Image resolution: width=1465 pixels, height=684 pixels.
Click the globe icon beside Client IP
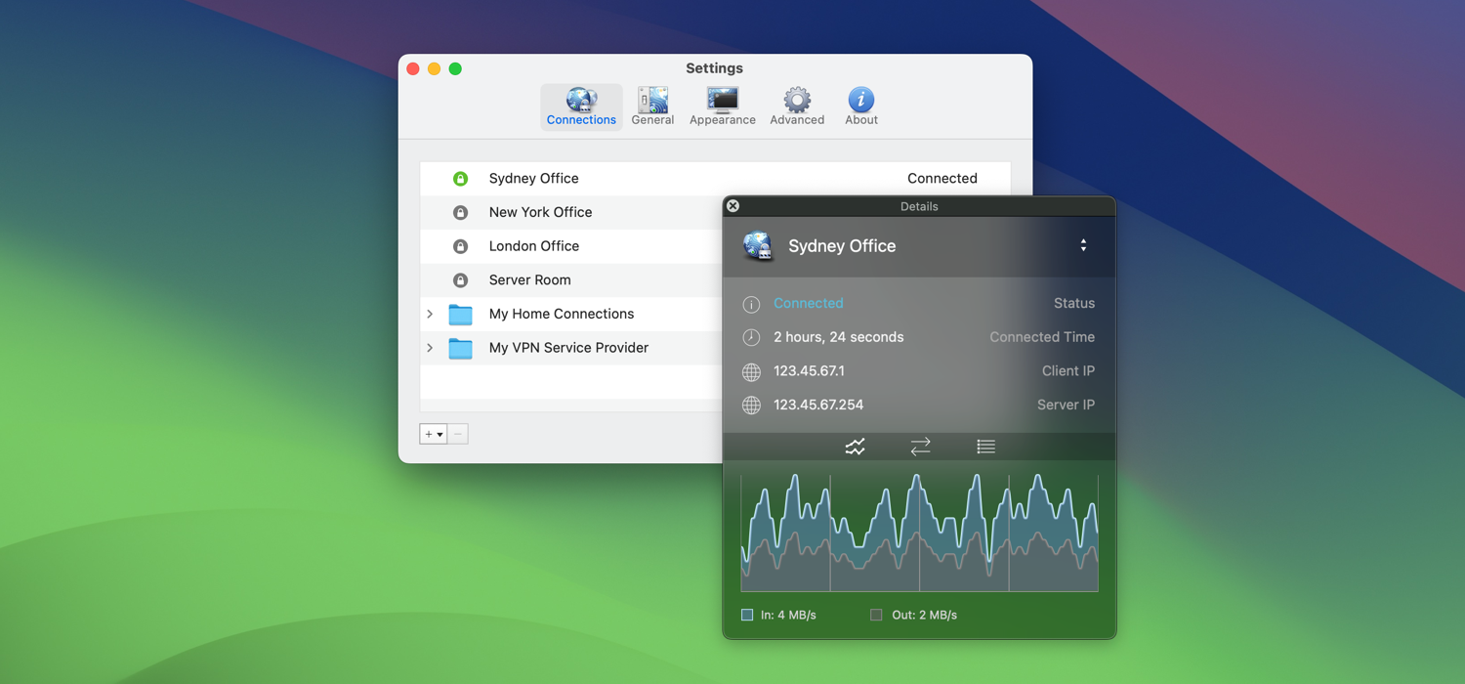pyautogui.click(x=751, y=371)
